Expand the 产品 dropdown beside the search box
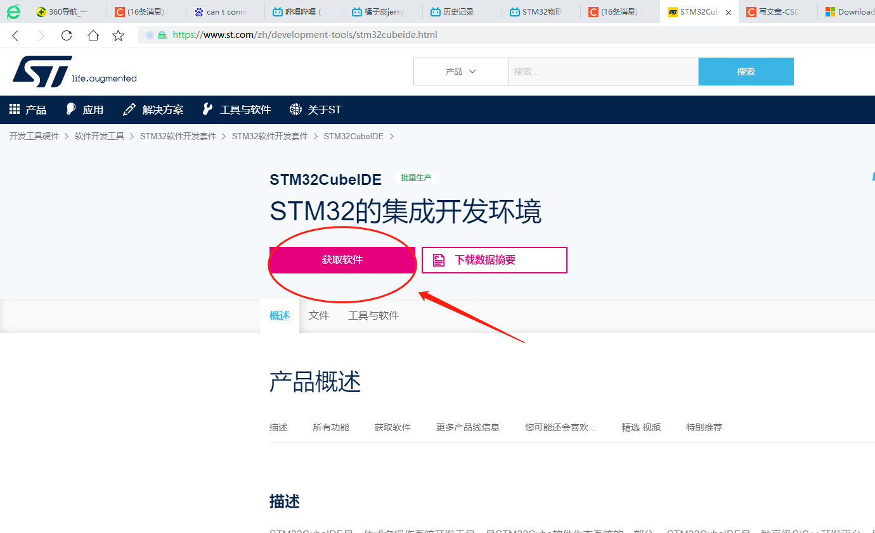Image resolution: width=875 pixels, height=533 pixels. (x=461, y=72)
